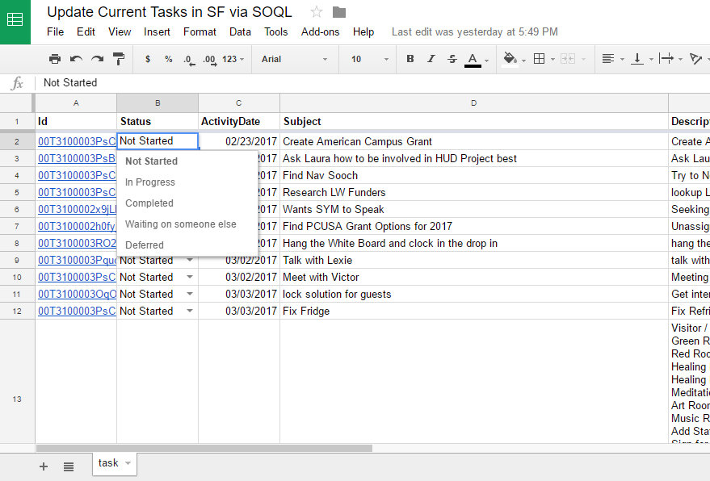Open the Edit menu
Screen dimensions: 710x481
86,31
